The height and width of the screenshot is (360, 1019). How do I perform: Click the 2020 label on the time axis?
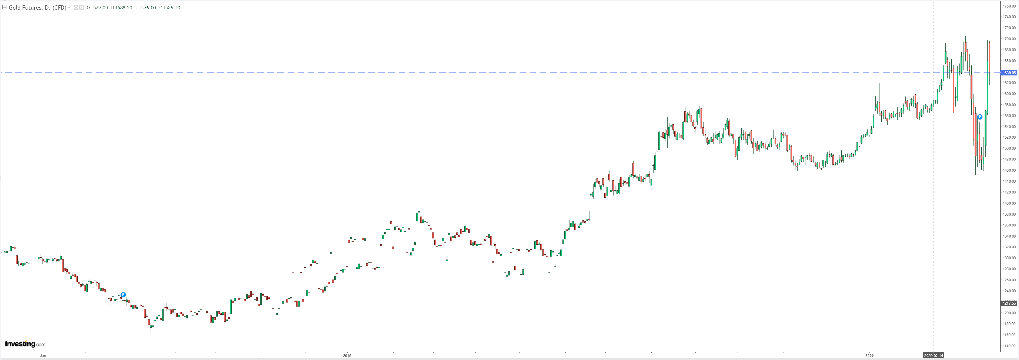(x=869, y=356)
